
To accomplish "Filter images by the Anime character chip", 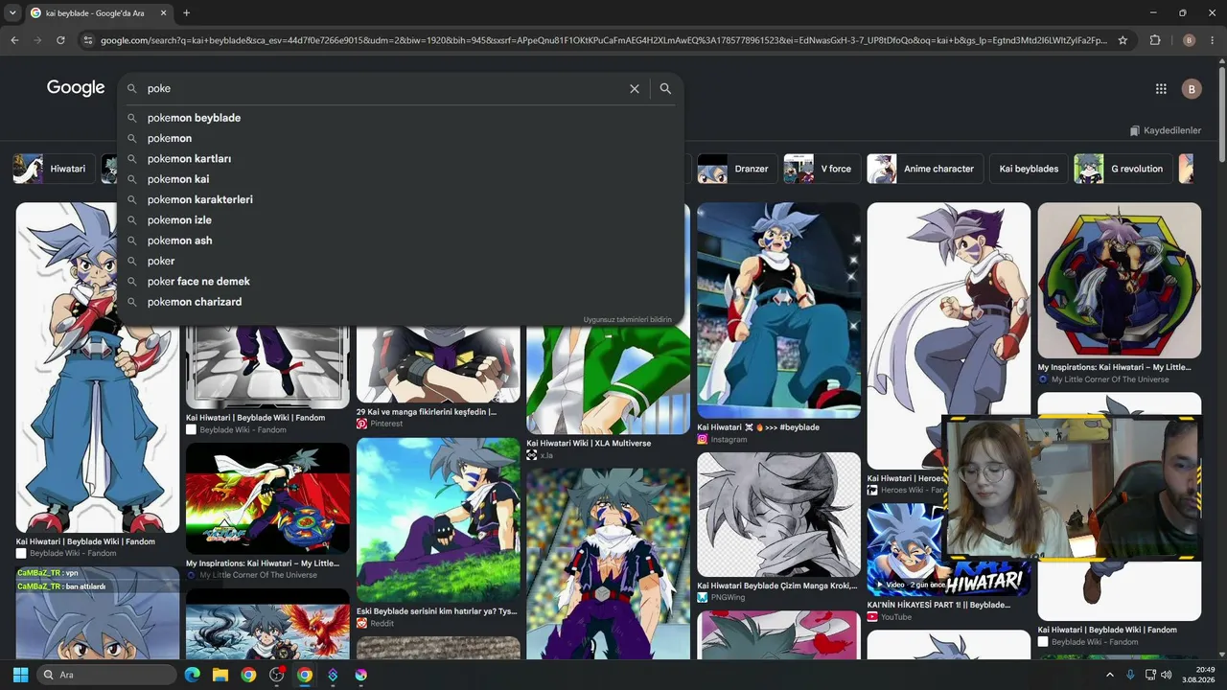I will tap(924, 169).
